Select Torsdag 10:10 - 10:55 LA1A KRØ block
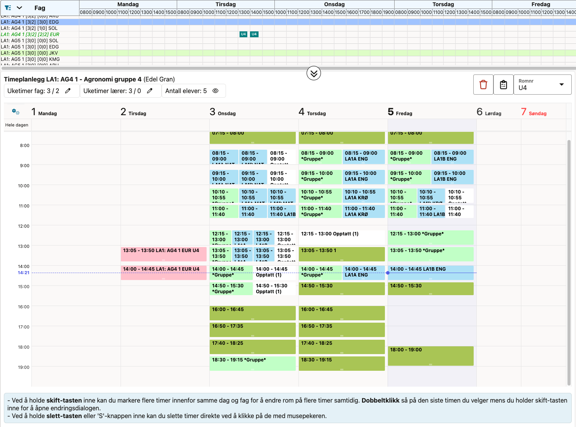 coord(364,195)
